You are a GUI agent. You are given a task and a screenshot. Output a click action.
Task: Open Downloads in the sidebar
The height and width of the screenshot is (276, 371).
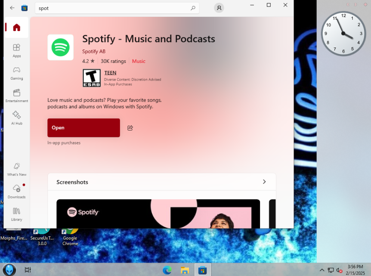click(16, 192)
